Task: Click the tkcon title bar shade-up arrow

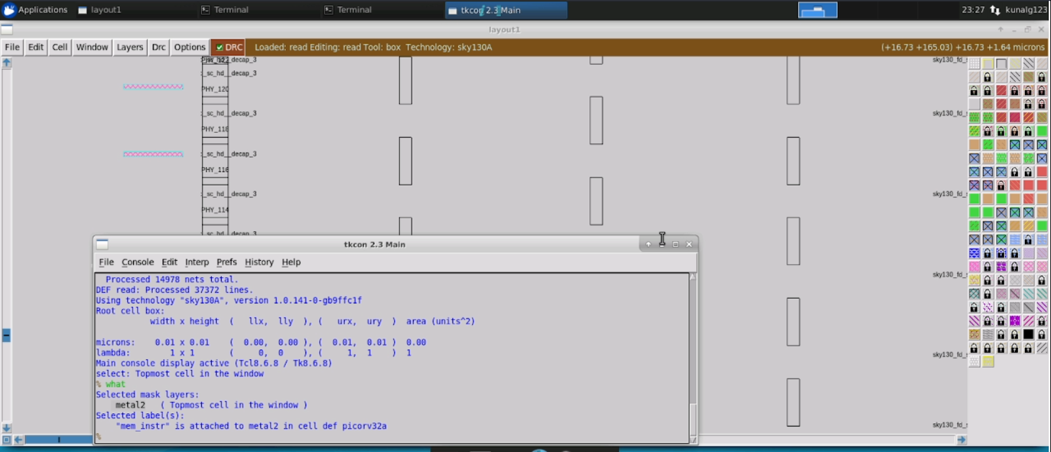Action: 648,244
